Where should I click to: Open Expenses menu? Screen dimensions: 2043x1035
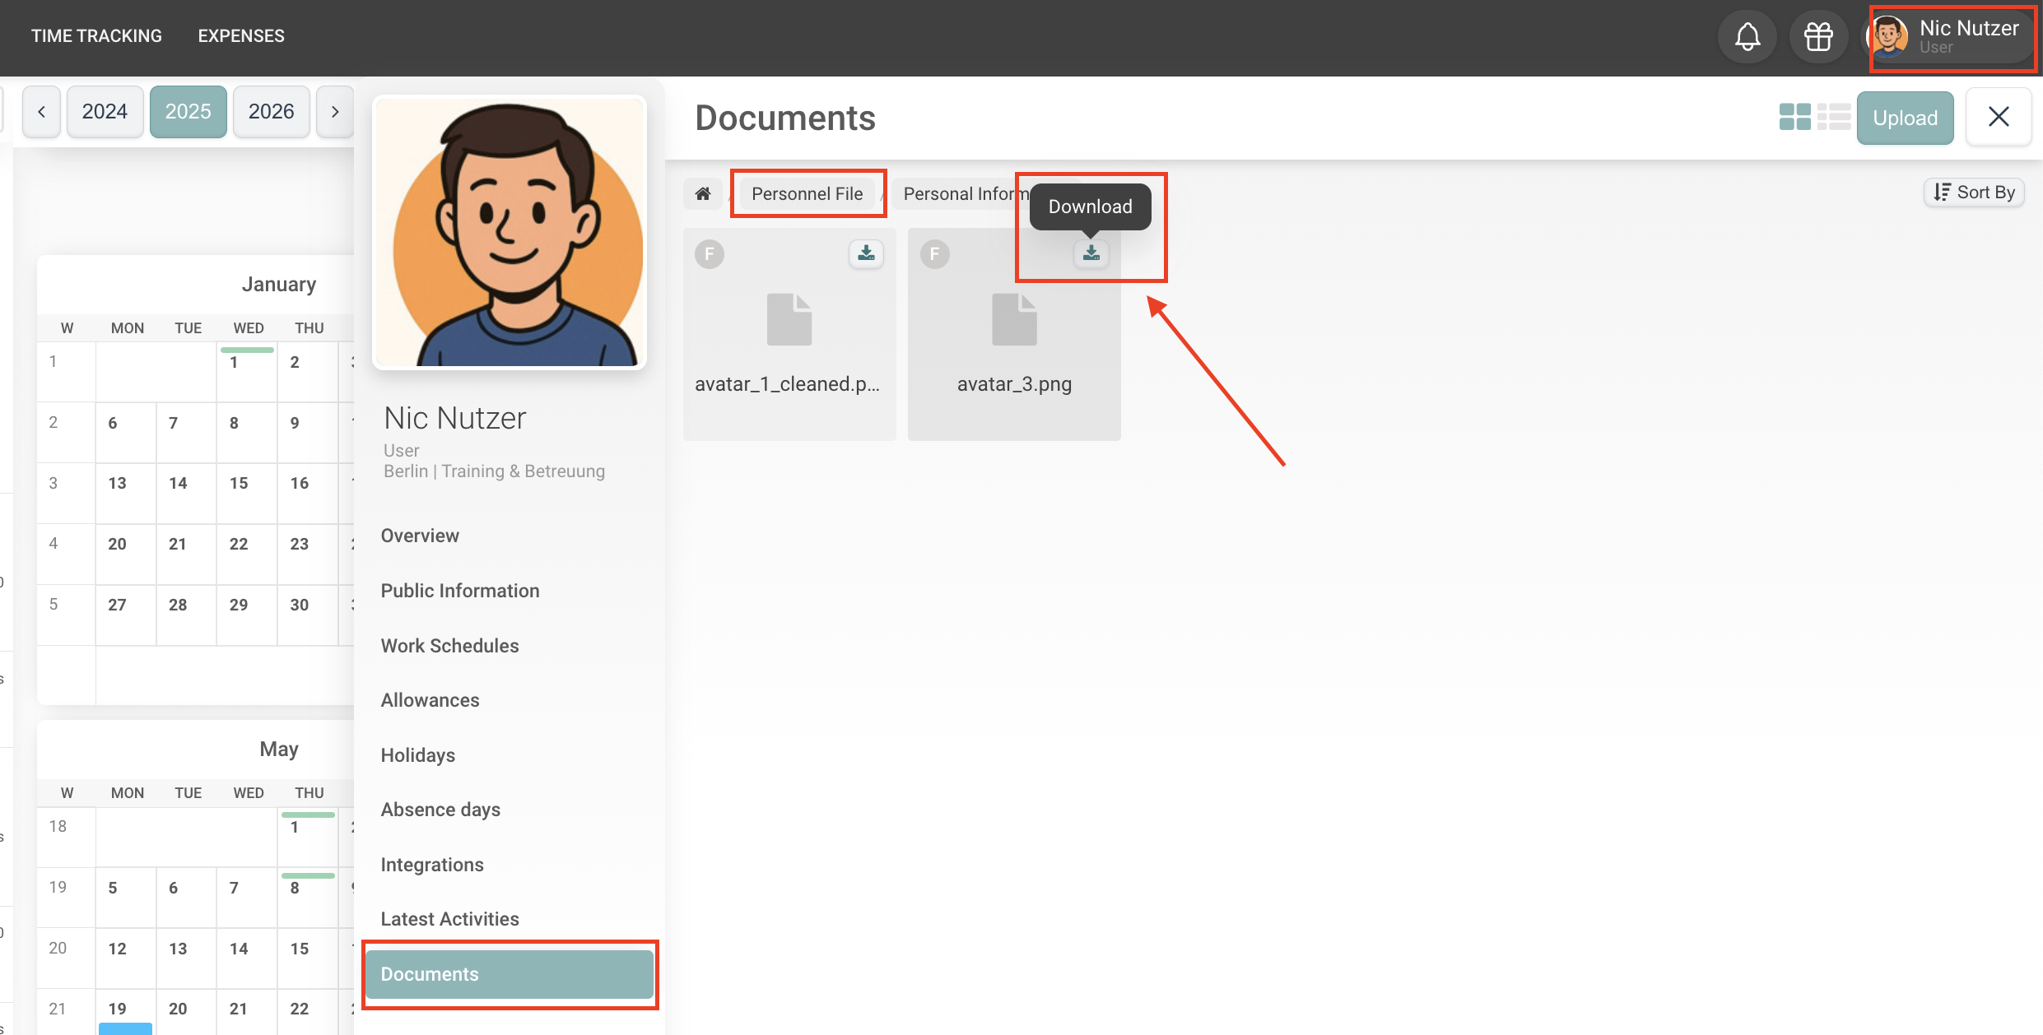click(241, 36)
